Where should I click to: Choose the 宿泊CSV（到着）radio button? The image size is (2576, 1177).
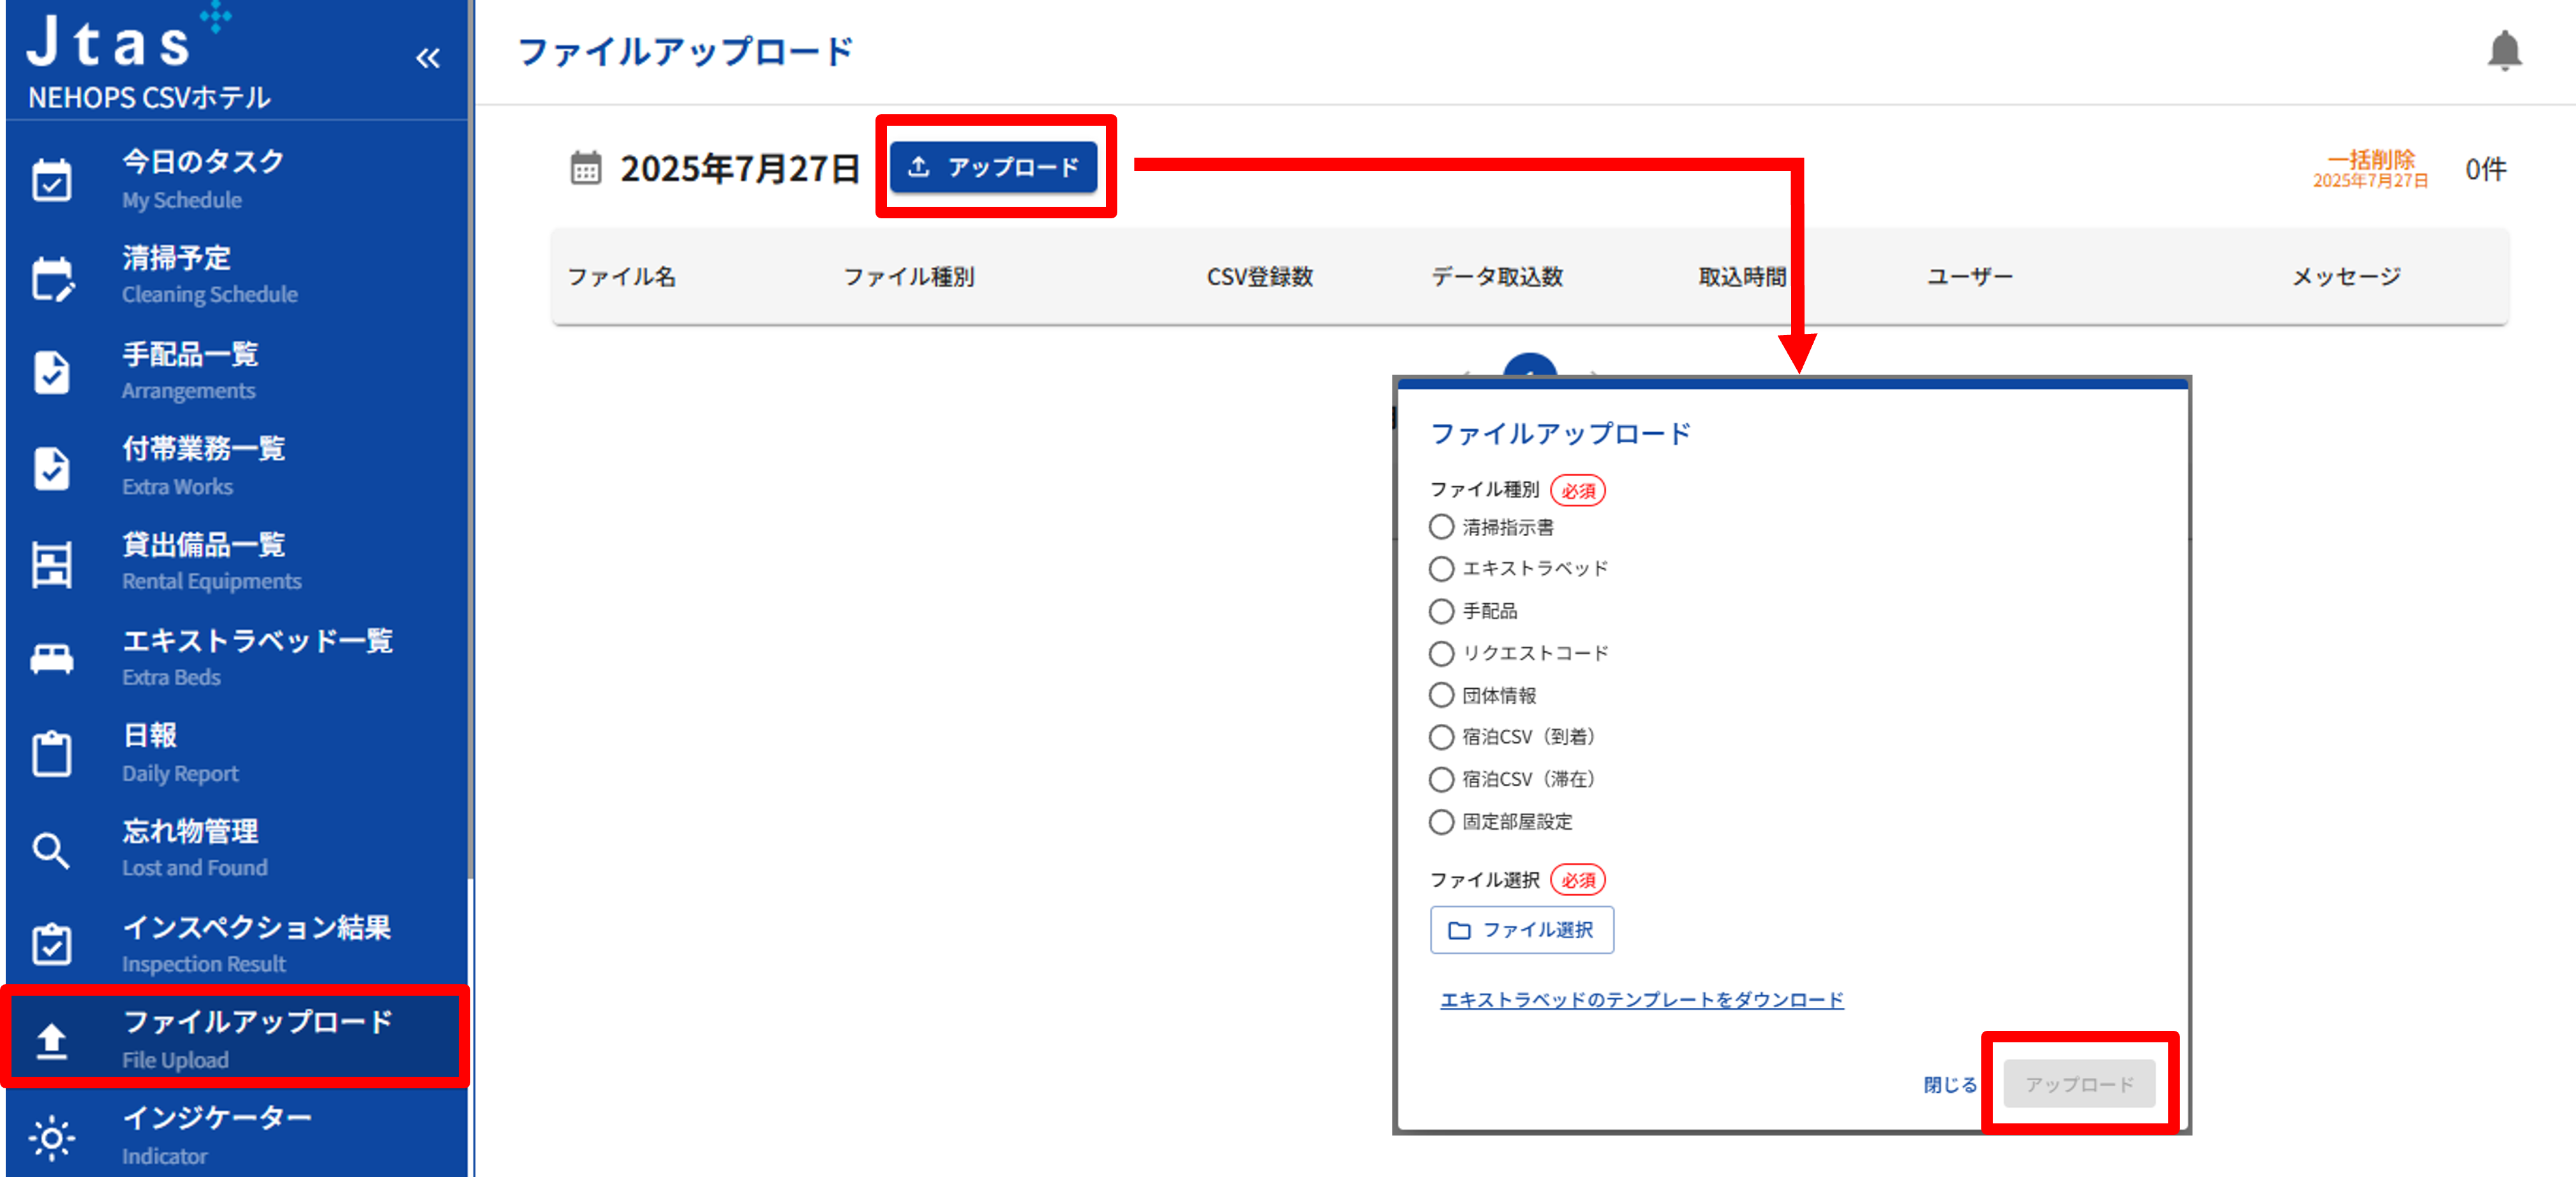pos(1441,737)
